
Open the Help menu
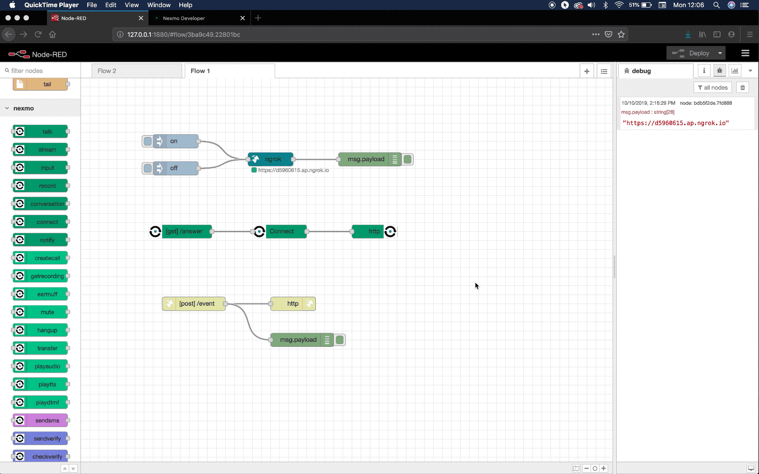[185, 5]
